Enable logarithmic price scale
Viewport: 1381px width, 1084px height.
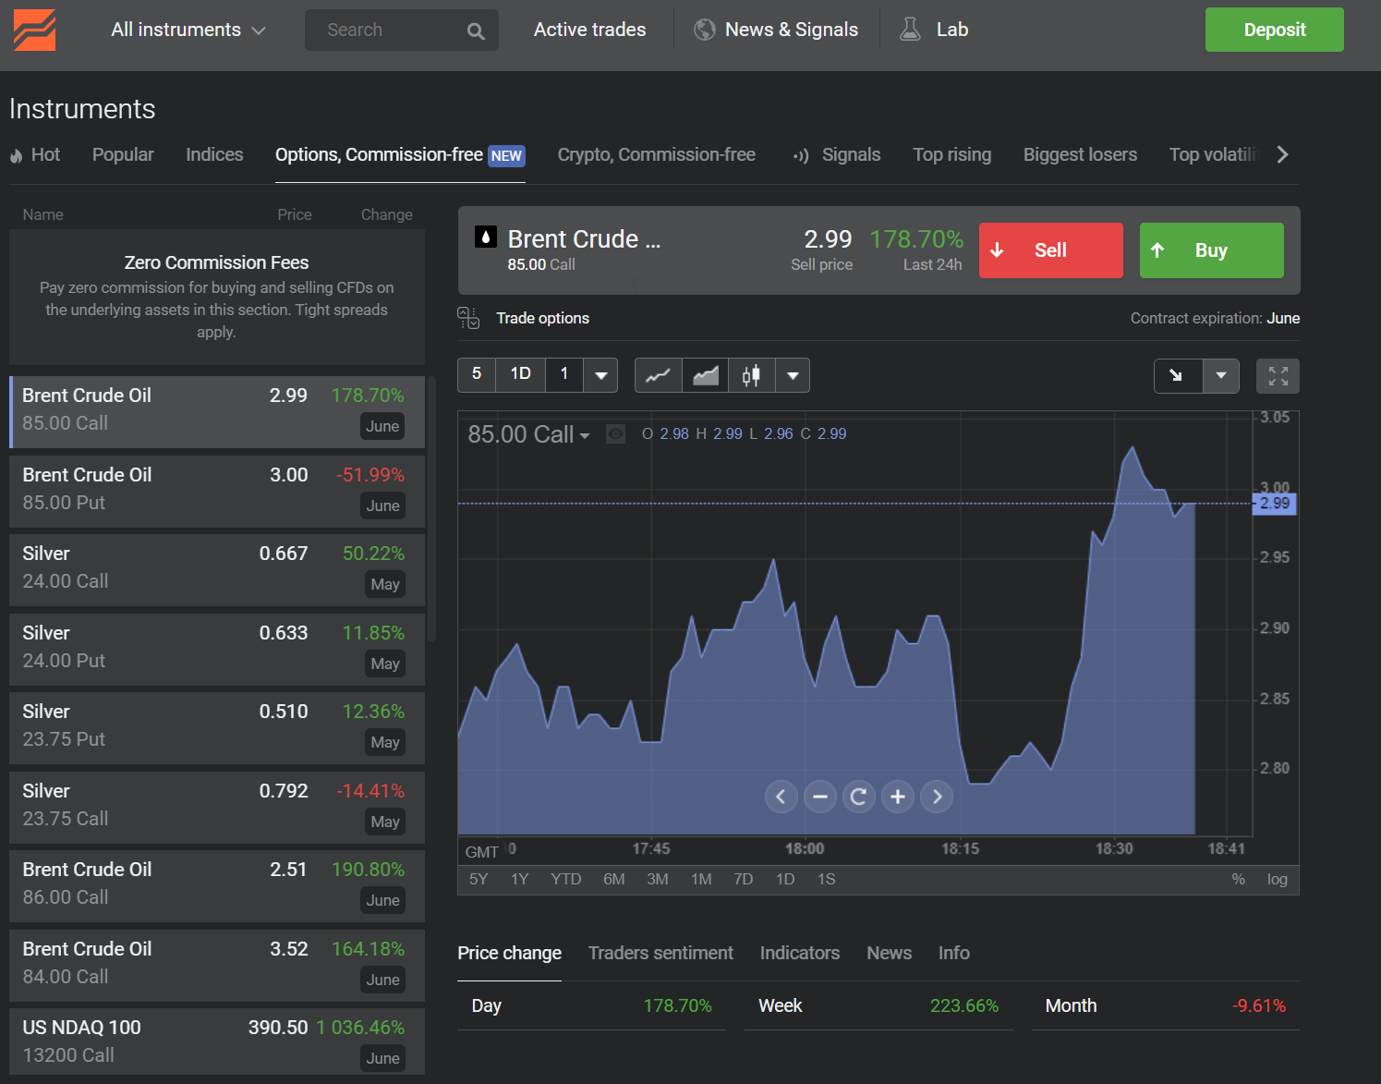(1278, 879)
